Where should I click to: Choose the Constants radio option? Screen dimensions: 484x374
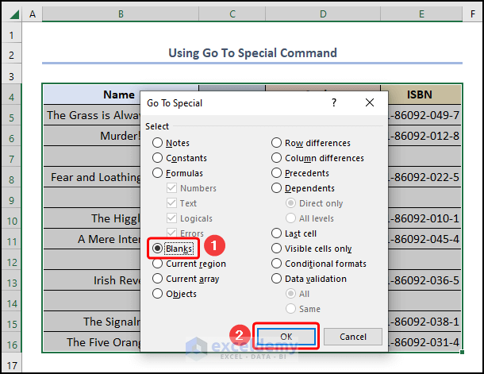click(x=158, y=158)
